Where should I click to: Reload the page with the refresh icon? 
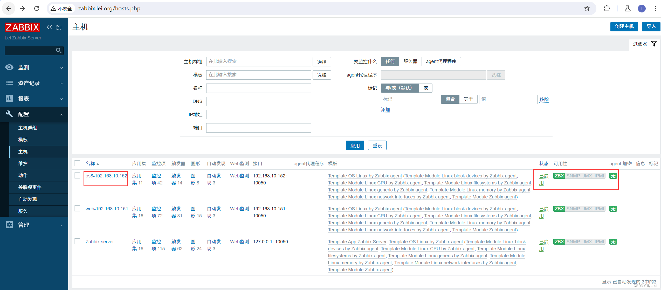click(x=37, y=9)
